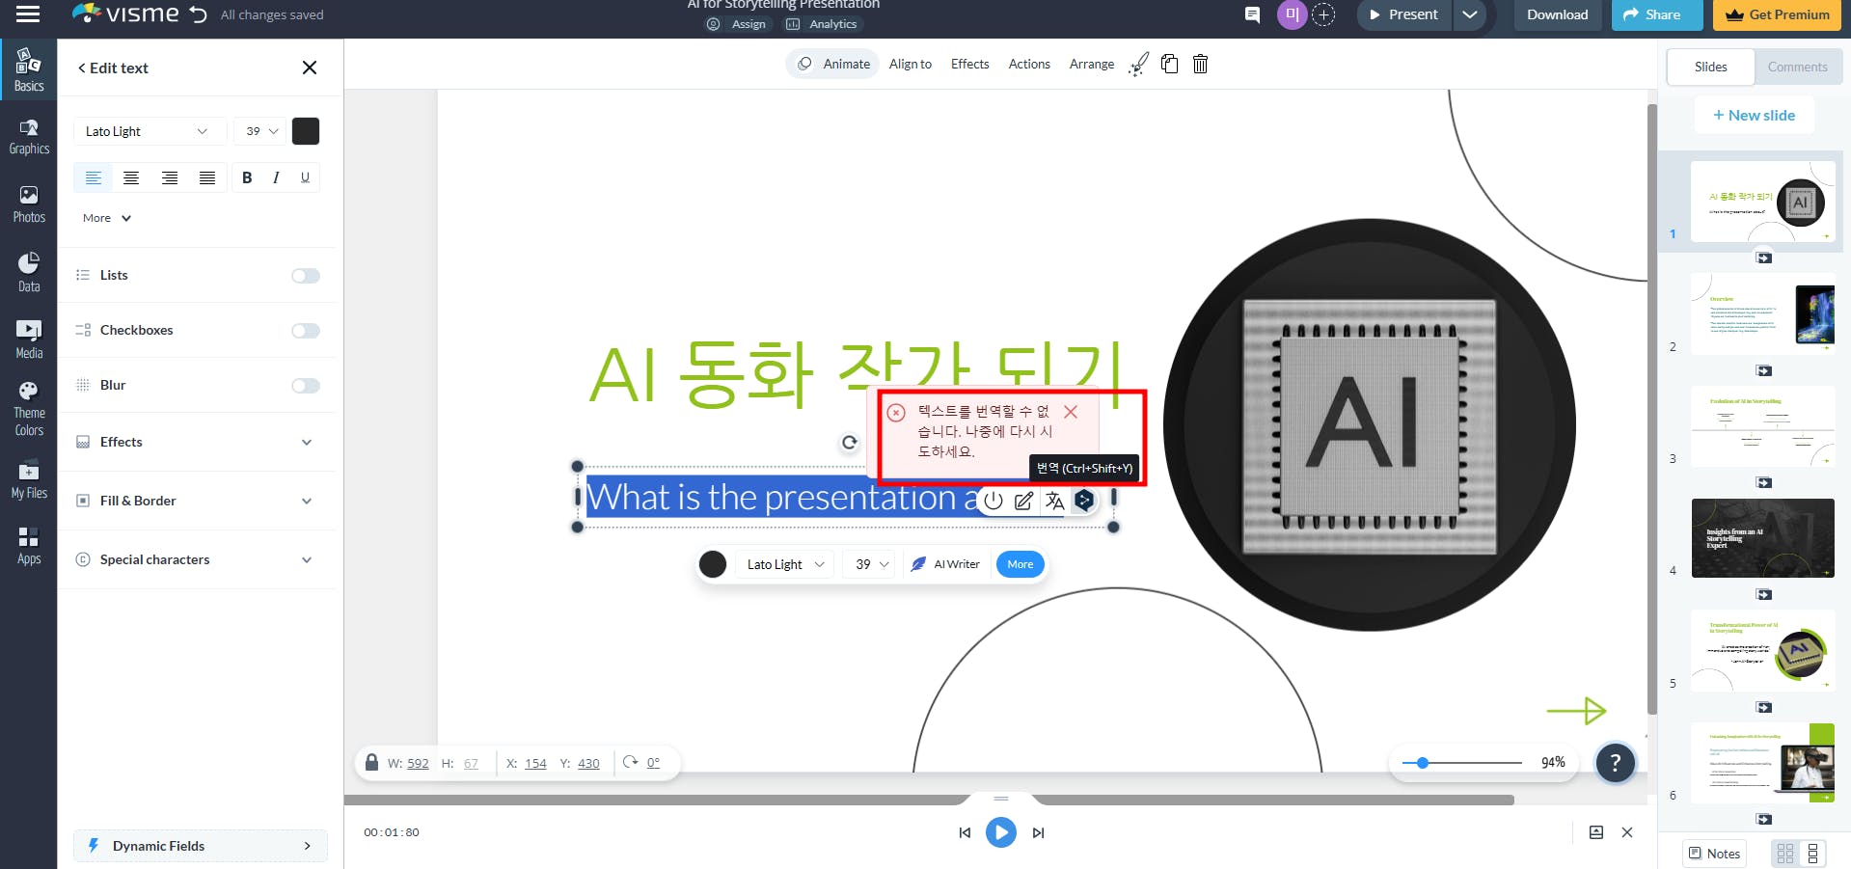This screenshot has height=869, width=1851.
Task: Align text right
Action: point(170,177)
